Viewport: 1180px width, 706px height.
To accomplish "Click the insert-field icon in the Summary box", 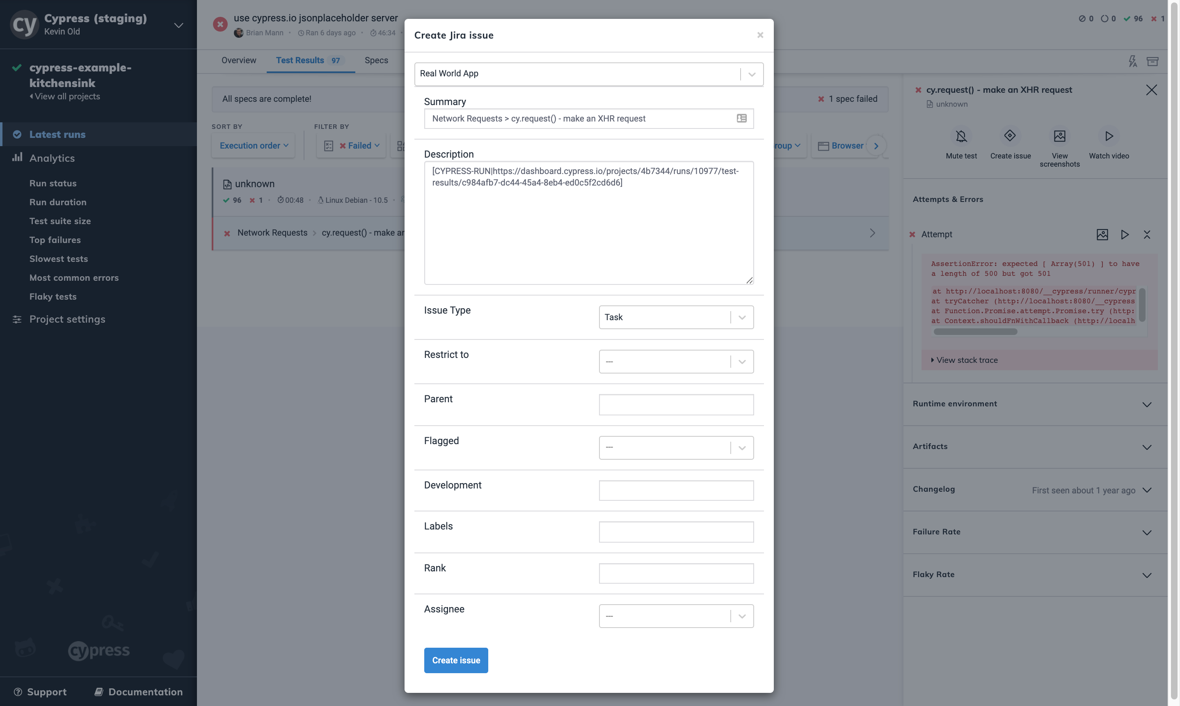I will (x=741, y=118).
